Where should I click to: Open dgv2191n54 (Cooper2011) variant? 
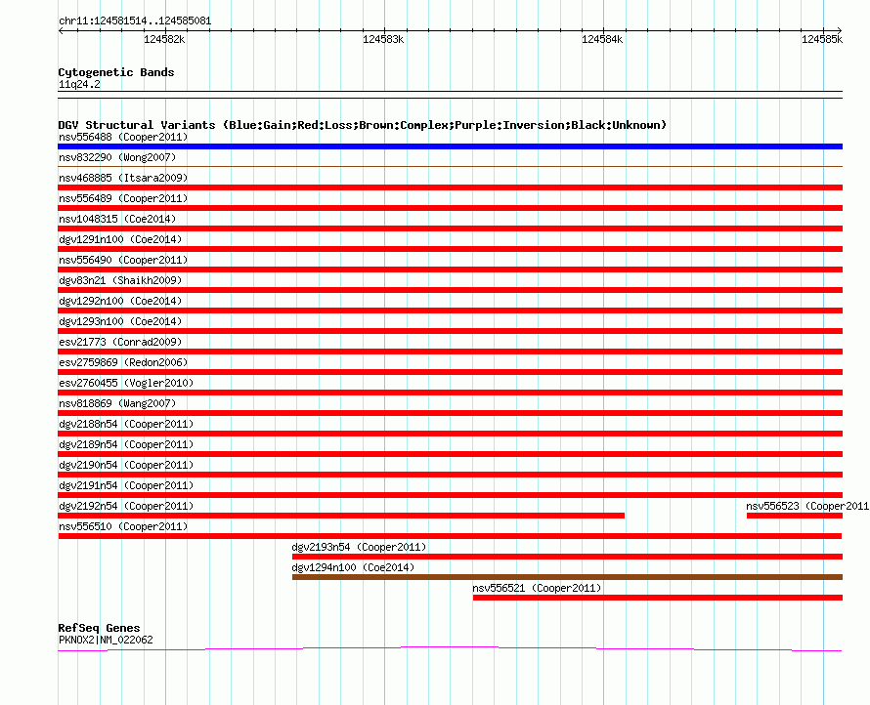tap(126, 485)
